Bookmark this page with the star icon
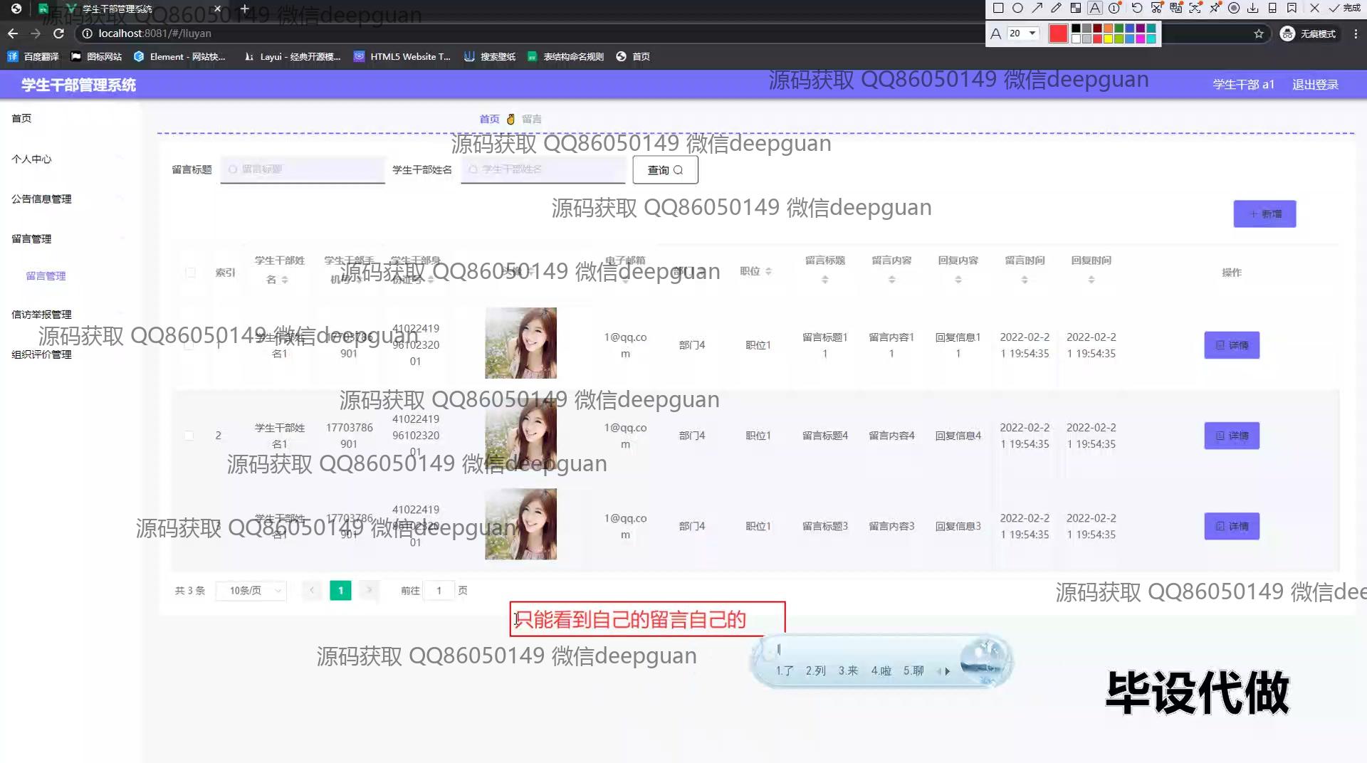The width and height of the screenshot is (1367, 763). pyautogui.click(x=1259, y=33)
